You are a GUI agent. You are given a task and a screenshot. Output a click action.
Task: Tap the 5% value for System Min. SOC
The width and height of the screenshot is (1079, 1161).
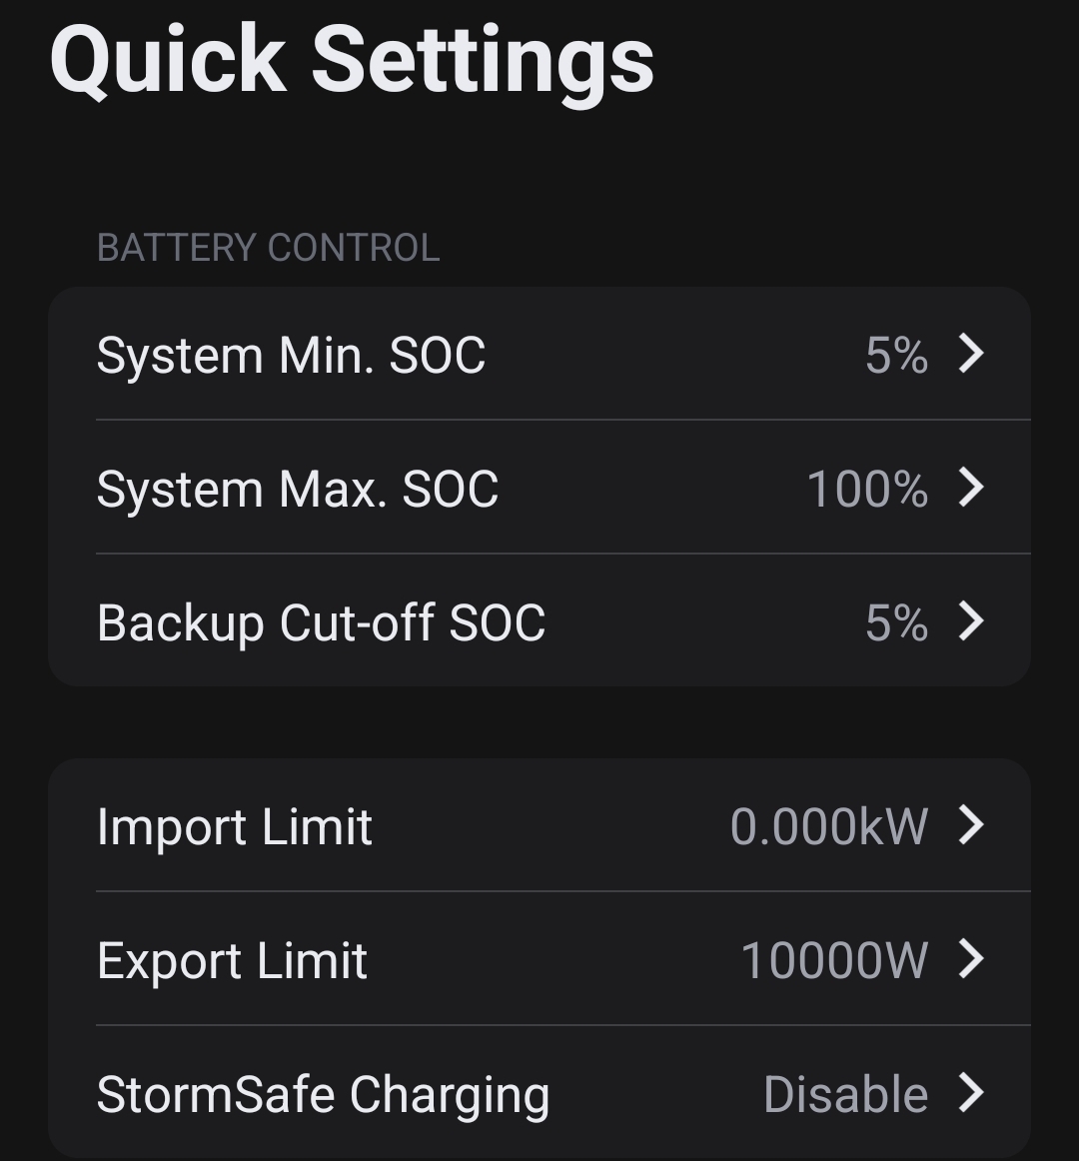pos(896,356)
